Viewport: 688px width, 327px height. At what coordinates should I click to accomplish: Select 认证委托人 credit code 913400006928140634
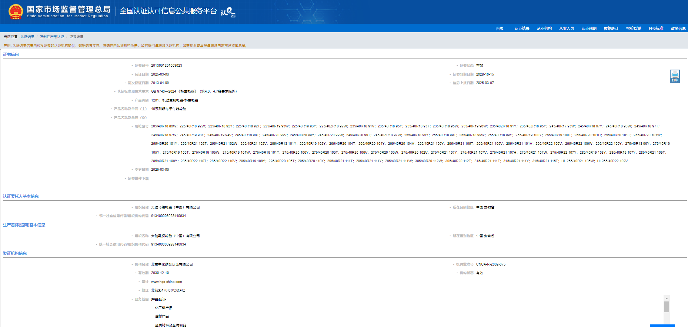click(168, 216)
